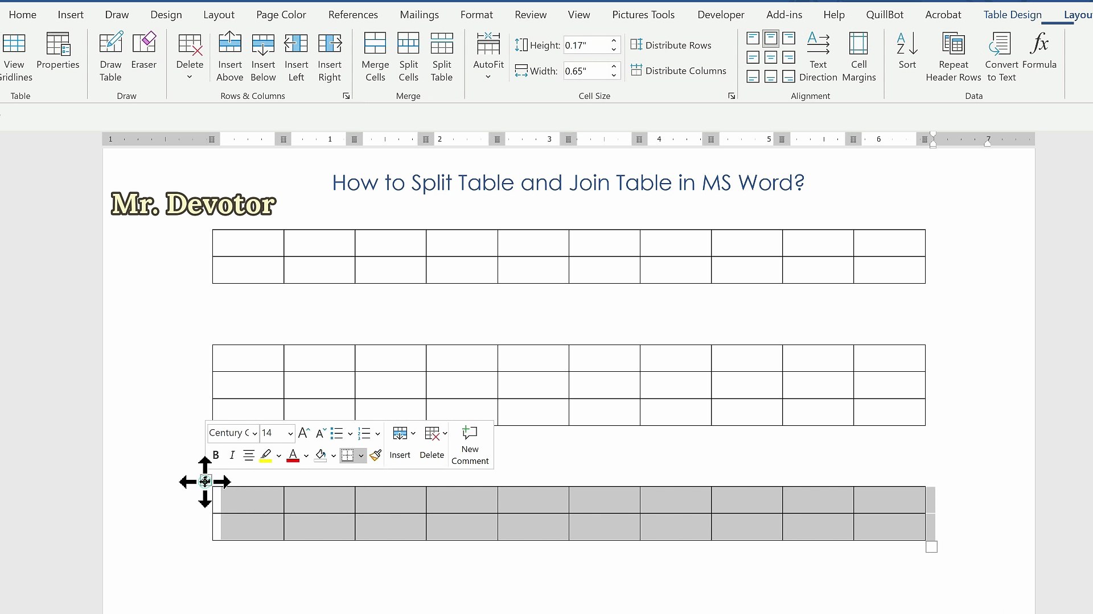Toggle Italic in the mini toolbar
Screen dimensions: 1093x614
pos(232,455)
